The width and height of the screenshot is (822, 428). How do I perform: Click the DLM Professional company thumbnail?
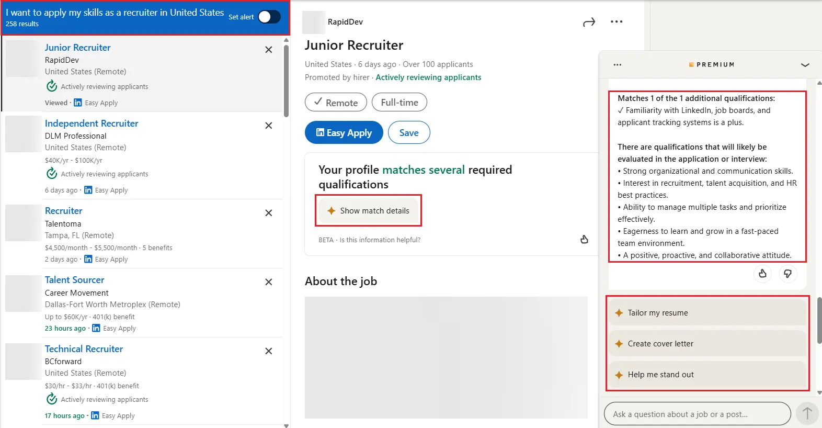click(x=23, y=134)
